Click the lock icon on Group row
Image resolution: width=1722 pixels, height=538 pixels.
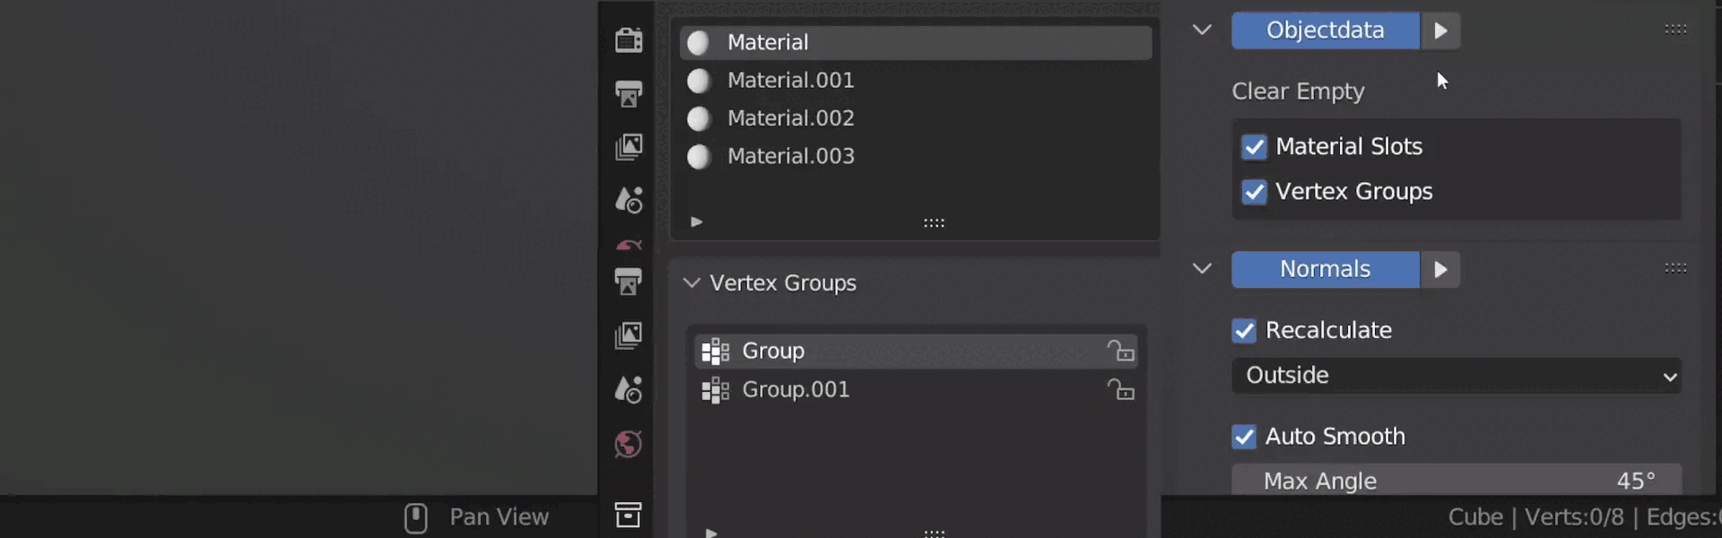[x=1120, y=351]
